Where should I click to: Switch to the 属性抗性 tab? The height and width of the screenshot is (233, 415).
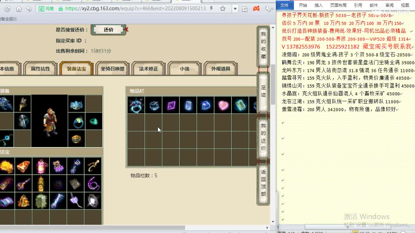click(x=40, y=69)
